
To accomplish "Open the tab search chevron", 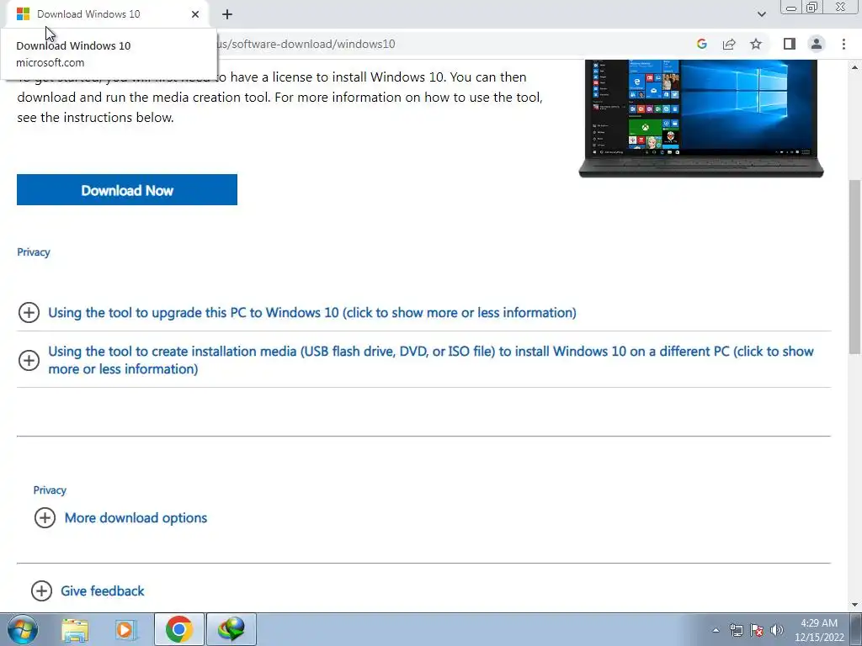I will (x=761, y=14).
